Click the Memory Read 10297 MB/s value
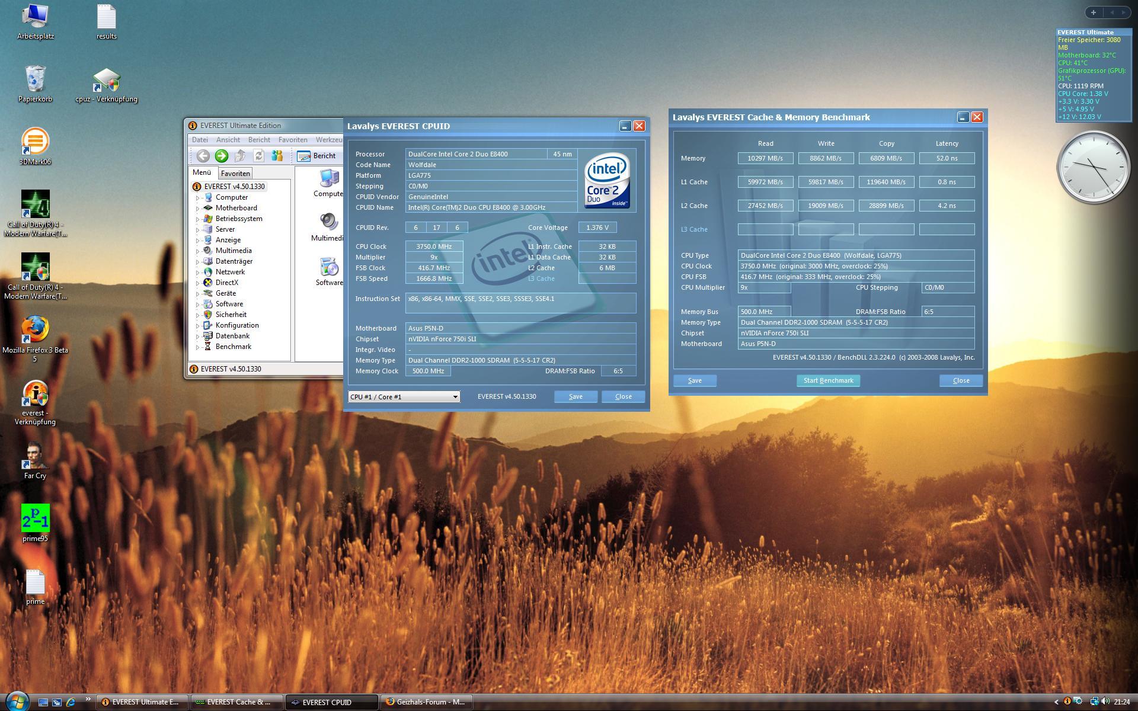 765,158
